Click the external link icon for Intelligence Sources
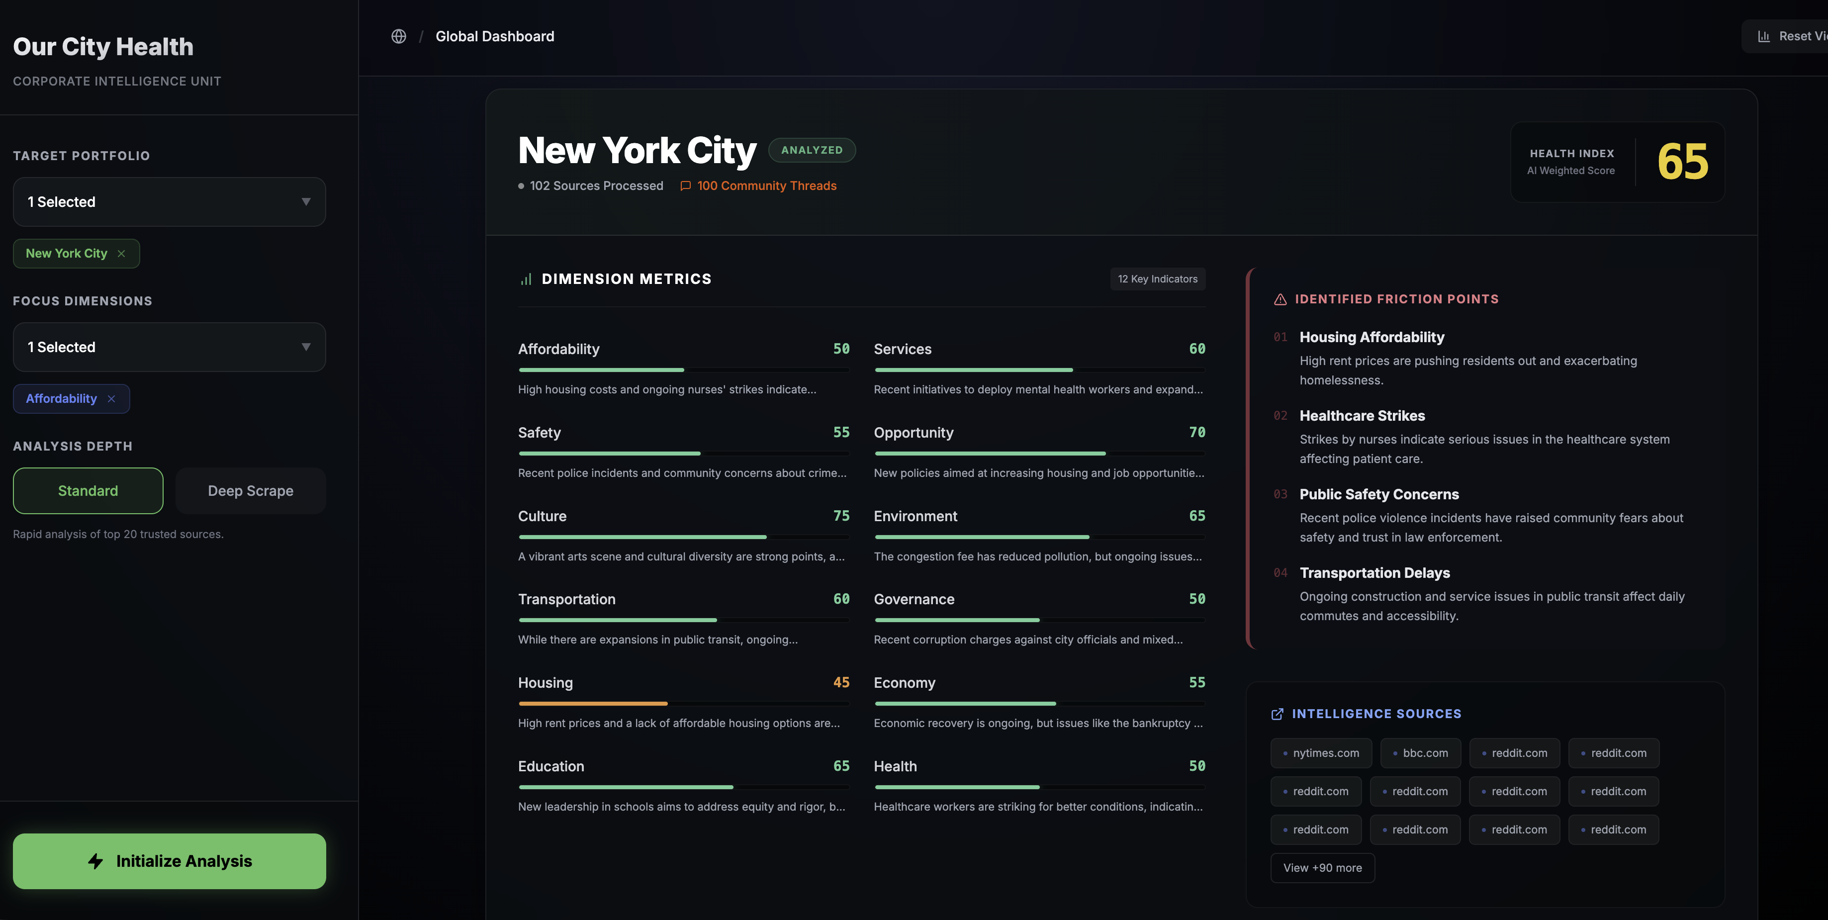 point(1278,714)
